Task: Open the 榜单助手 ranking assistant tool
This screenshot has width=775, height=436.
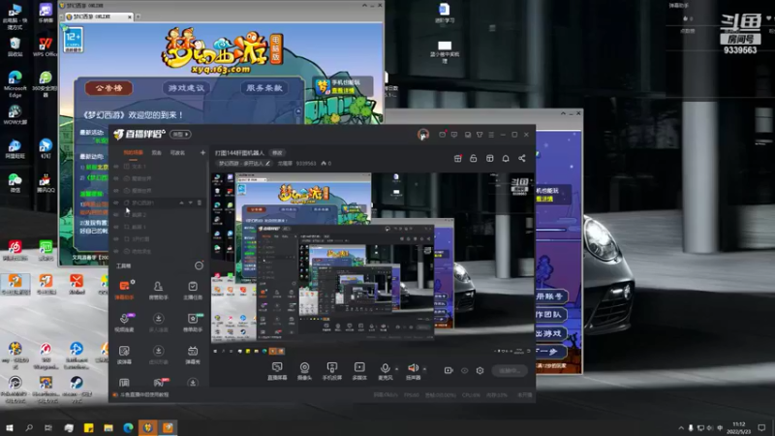Action: pos(192,323)
